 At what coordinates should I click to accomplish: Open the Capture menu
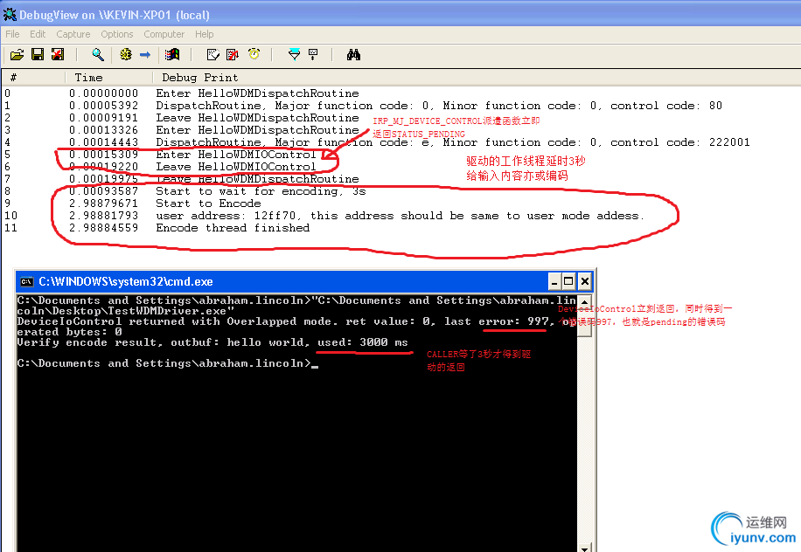(x=73, y=34)
